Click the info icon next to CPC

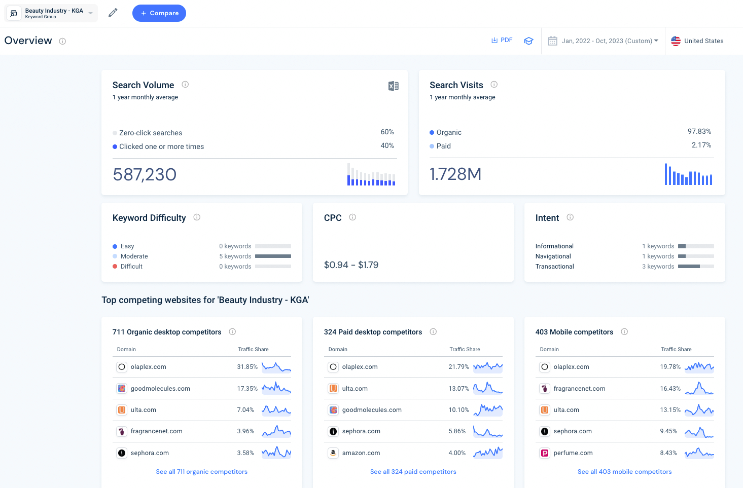point(352,217)
